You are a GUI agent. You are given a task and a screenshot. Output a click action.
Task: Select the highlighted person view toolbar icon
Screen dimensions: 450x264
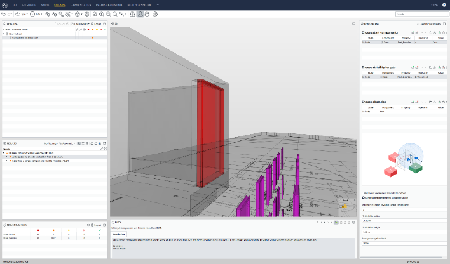coord(140,13)
